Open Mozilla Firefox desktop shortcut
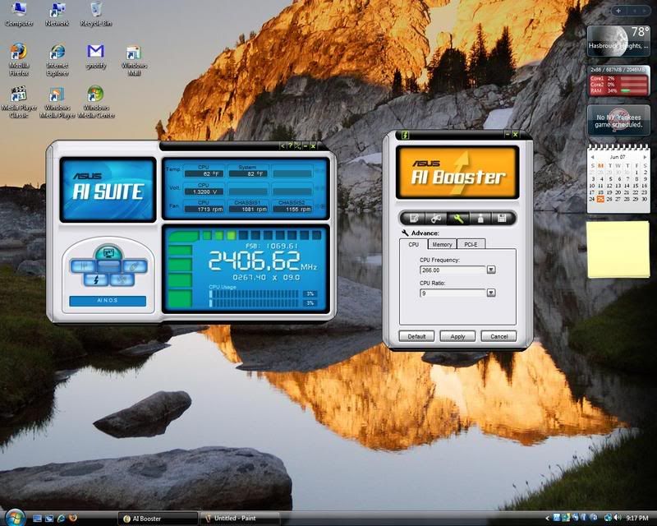Viewport: 657px width, 526px height. click(18, 59)
